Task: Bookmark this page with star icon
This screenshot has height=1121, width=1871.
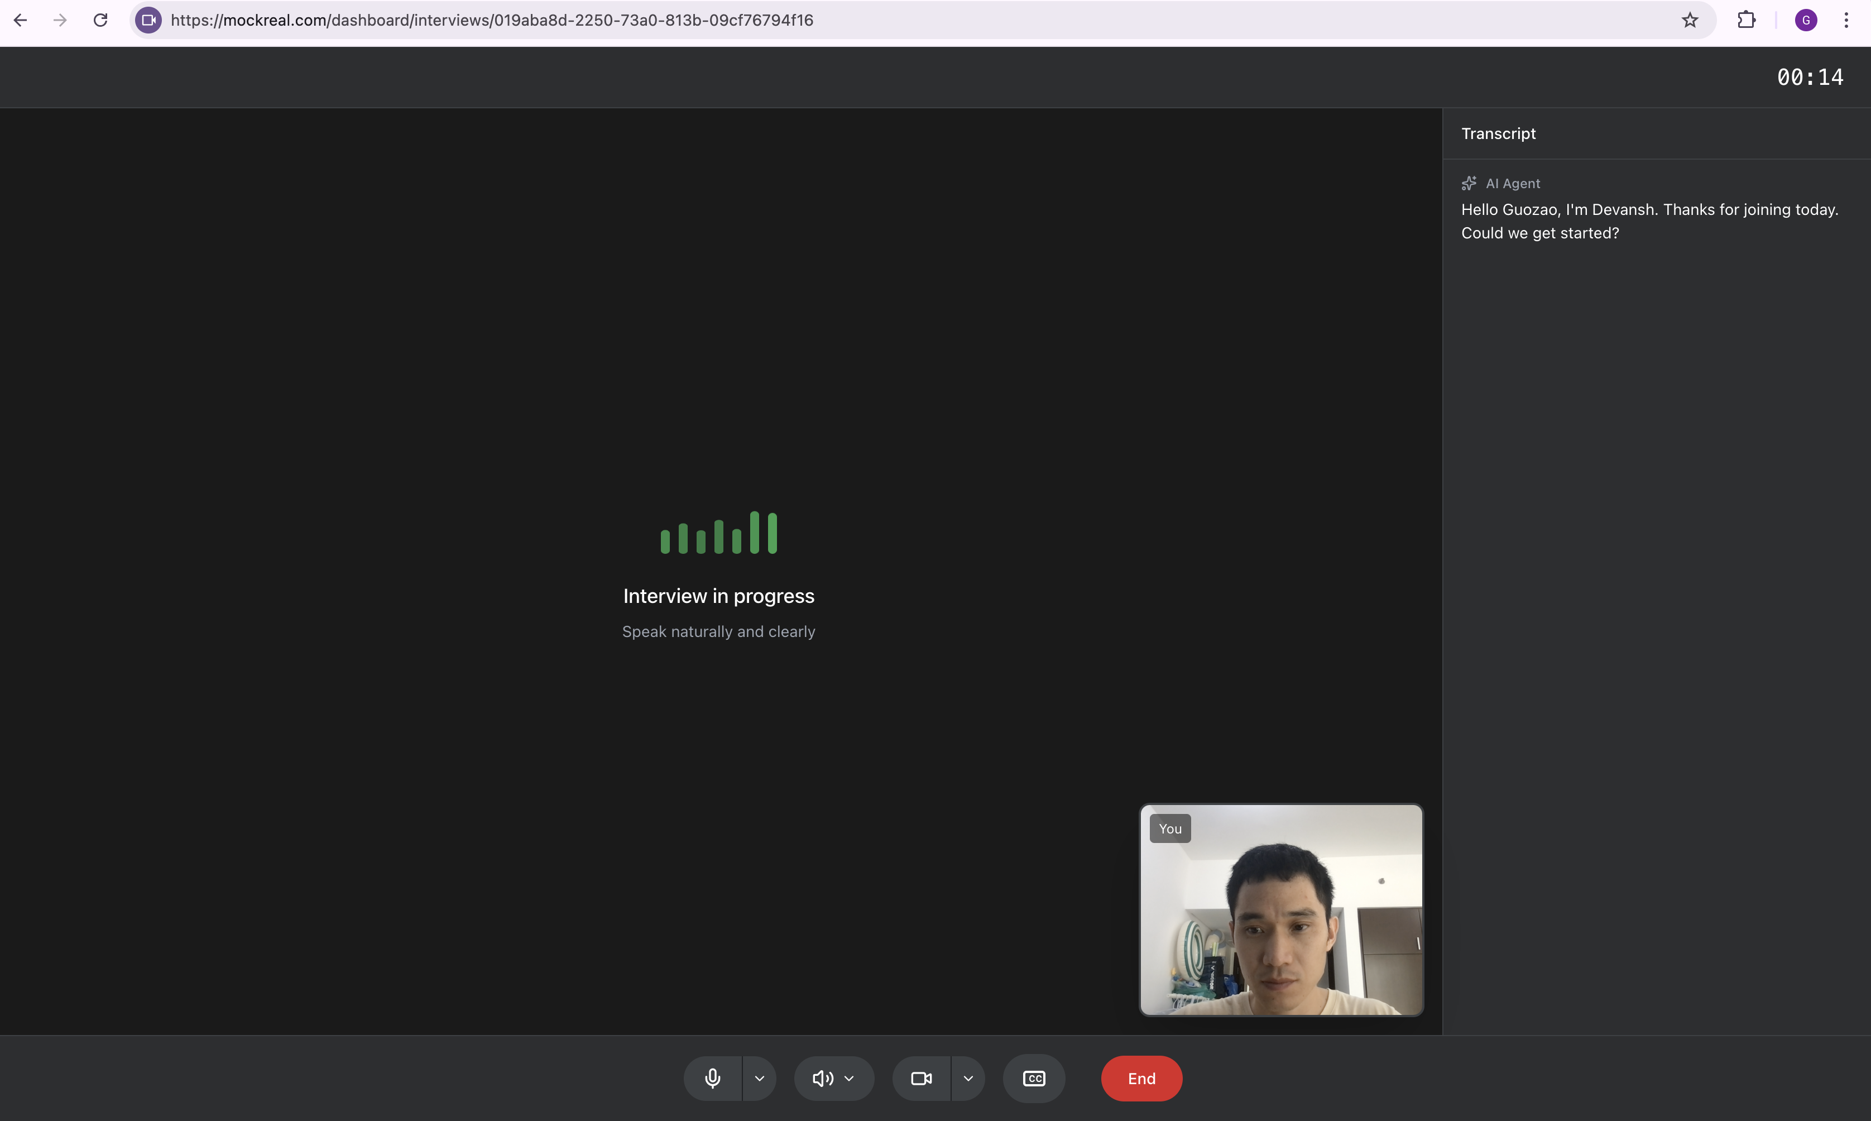Action: (1690, 21)
